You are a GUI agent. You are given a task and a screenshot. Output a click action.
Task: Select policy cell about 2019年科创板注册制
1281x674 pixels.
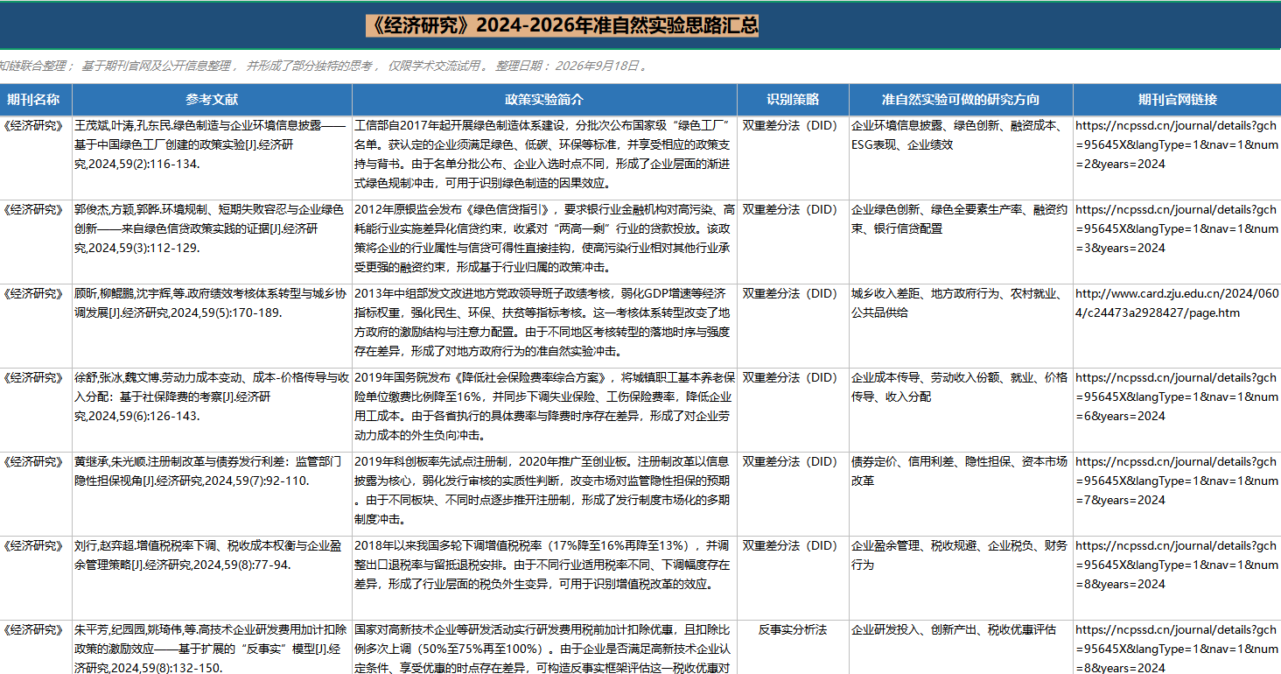click(x=544, y=494)
